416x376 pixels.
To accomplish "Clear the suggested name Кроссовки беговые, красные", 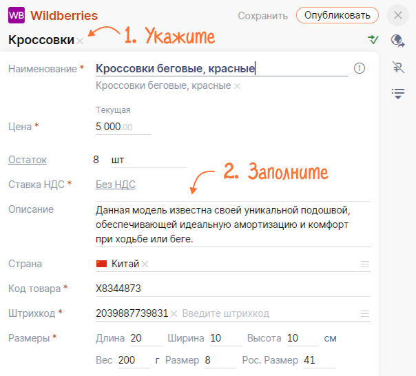I will pyautogui.click(x=238, y=86).
